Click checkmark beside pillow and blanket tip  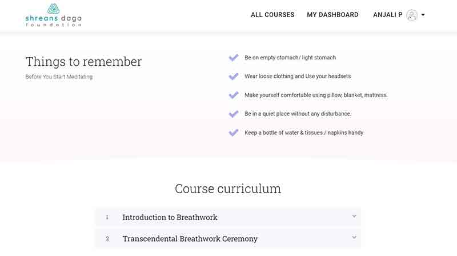click(x=233, y=95)
